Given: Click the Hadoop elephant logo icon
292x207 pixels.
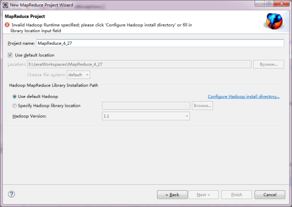Looking at the screenshot, I should [x=274, y=21].
